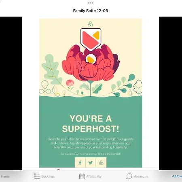
Task: Click the small pink flower bud
Action: tap(70, 83)
